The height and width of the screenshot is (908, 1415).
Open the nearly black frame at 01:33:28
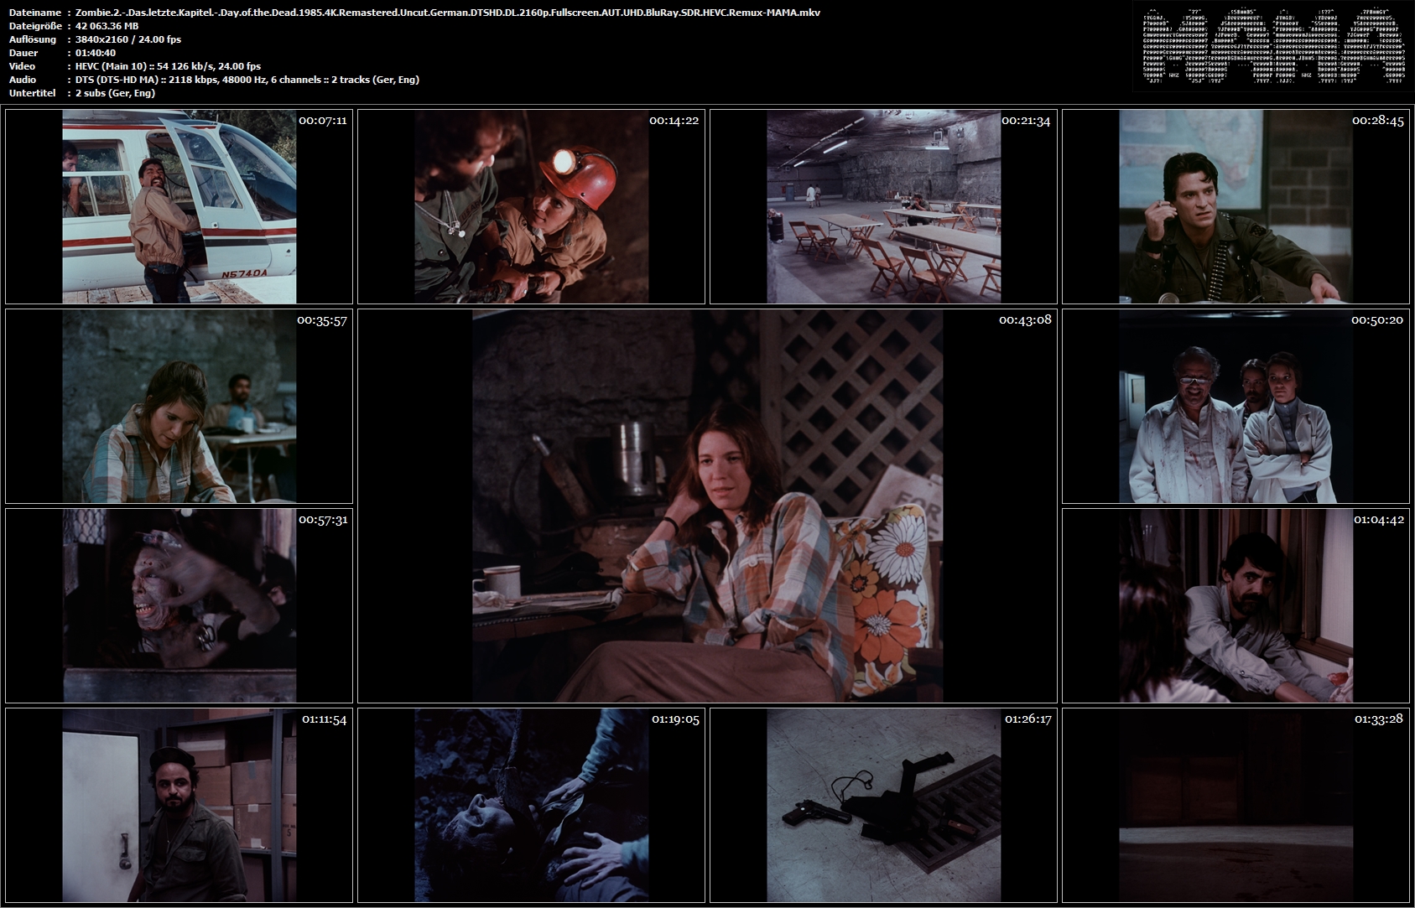[x=1236, y=805]
